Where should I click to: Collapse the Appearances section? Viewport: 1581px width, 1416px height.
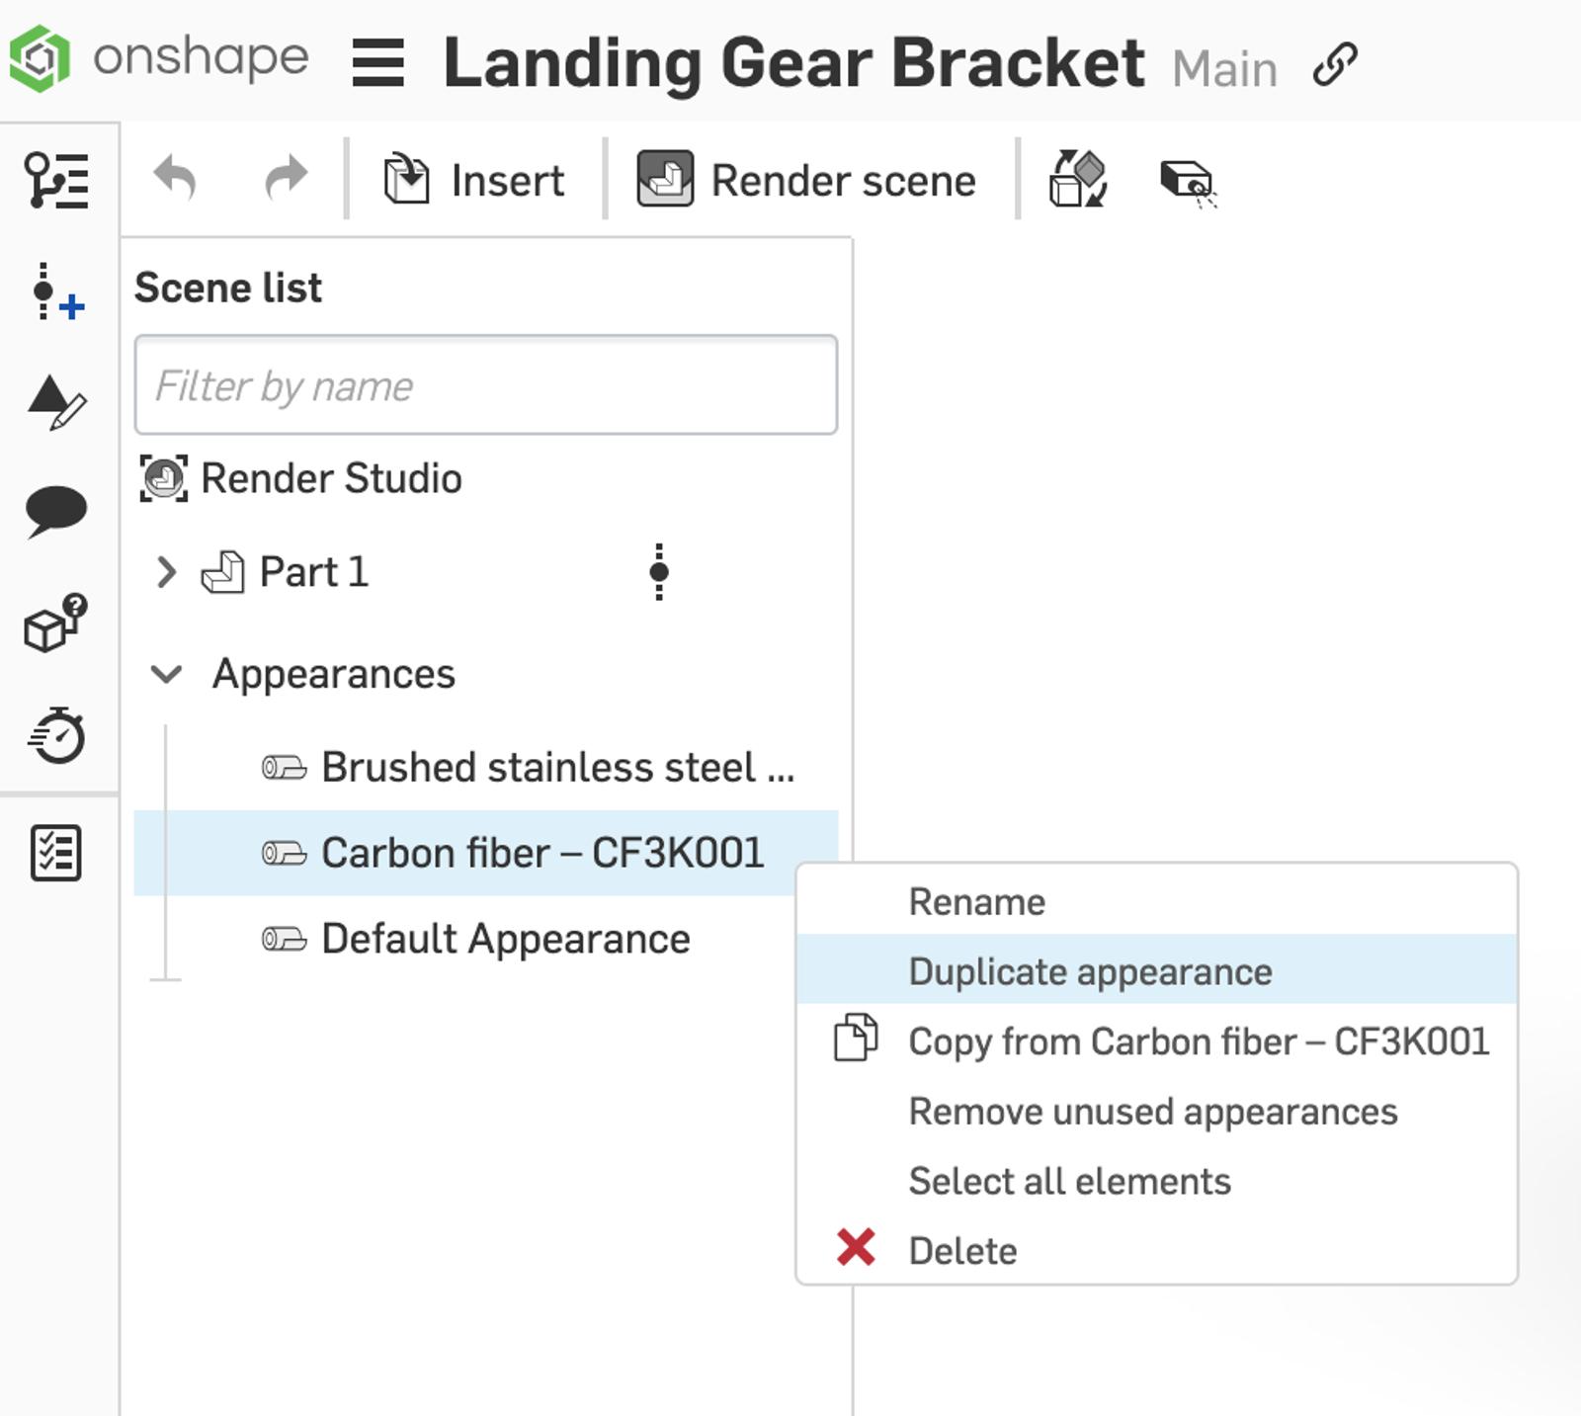click(x=166, y=675)
